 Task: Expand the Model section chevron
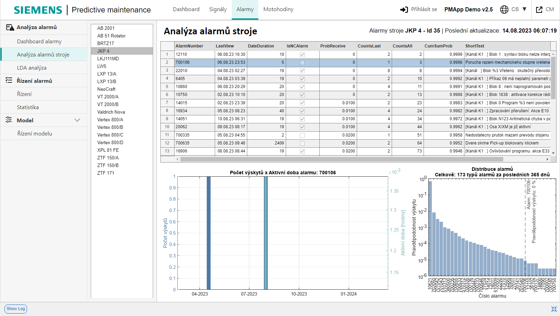click(77, 120)
